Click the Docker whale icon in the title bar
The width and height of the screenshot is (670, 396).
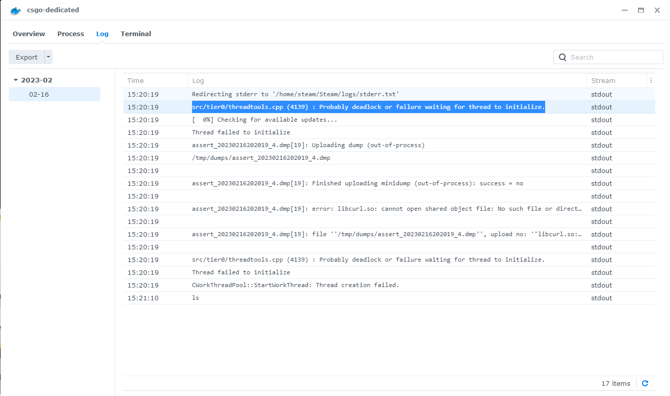click(x=15, y=10)
